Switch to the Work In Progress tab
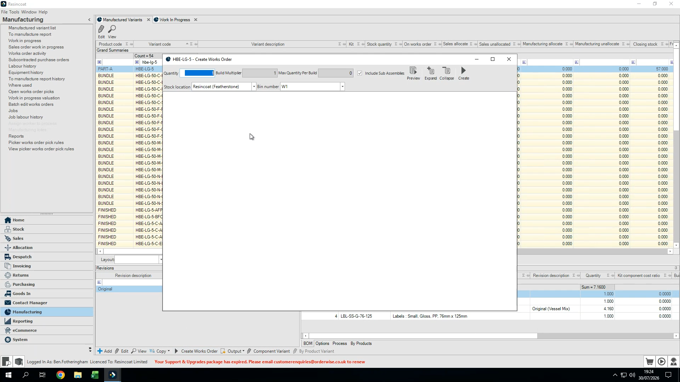Screen dimensions: 680x382 click(x=175, y=20)
